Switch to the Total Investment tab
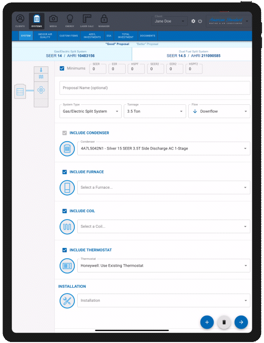 126,36
